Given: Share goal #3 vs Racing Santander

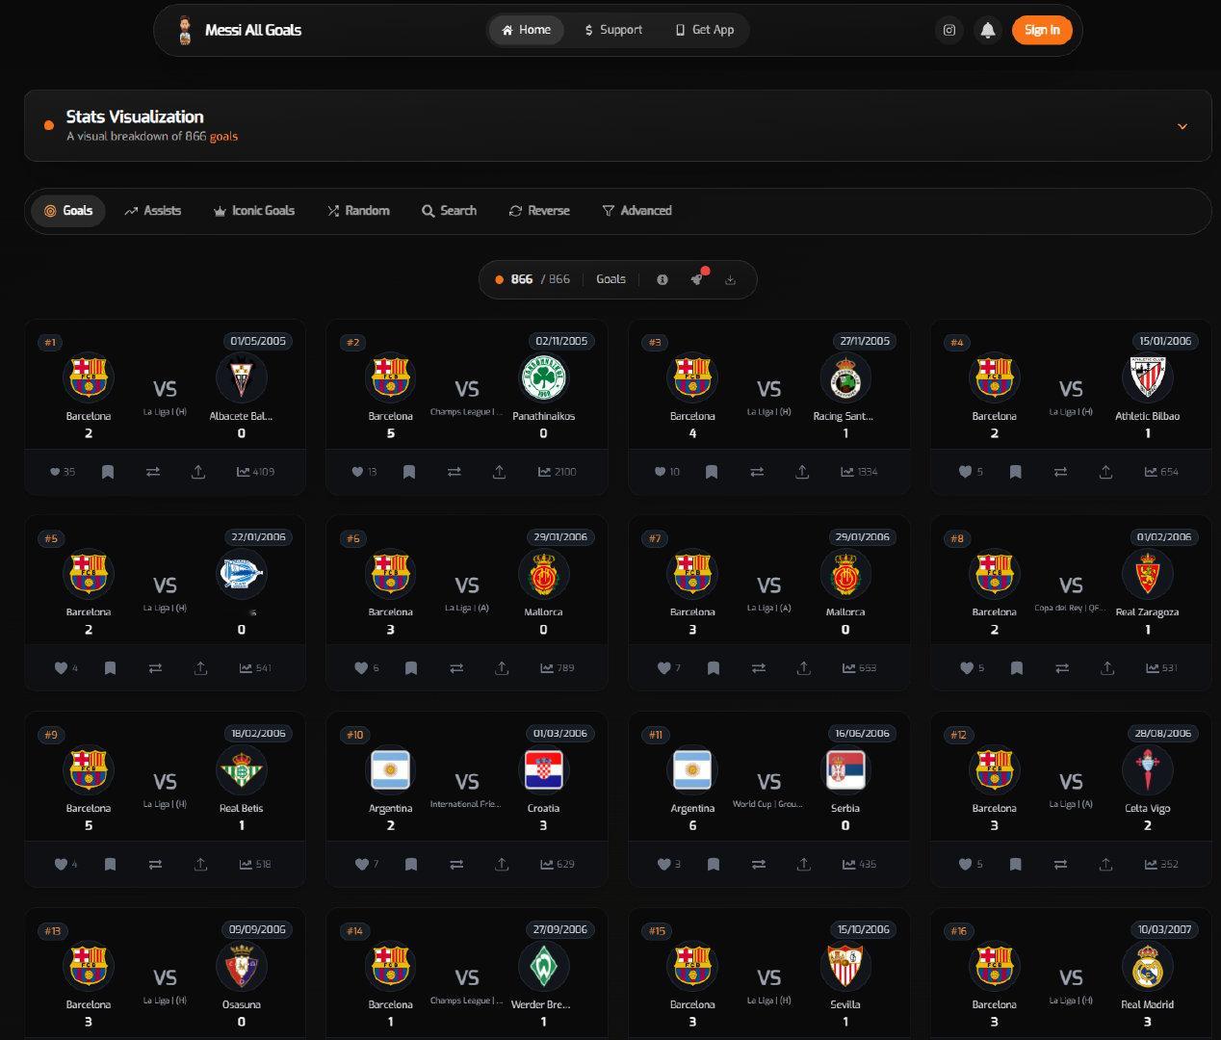Looking at the screenshot, I should [x=802, y=472].
